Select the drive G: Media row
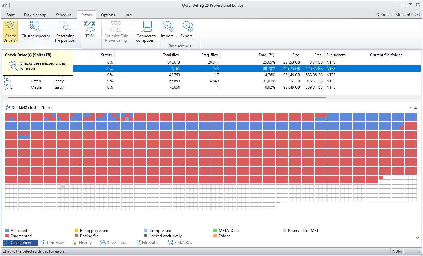 point(211,87)
